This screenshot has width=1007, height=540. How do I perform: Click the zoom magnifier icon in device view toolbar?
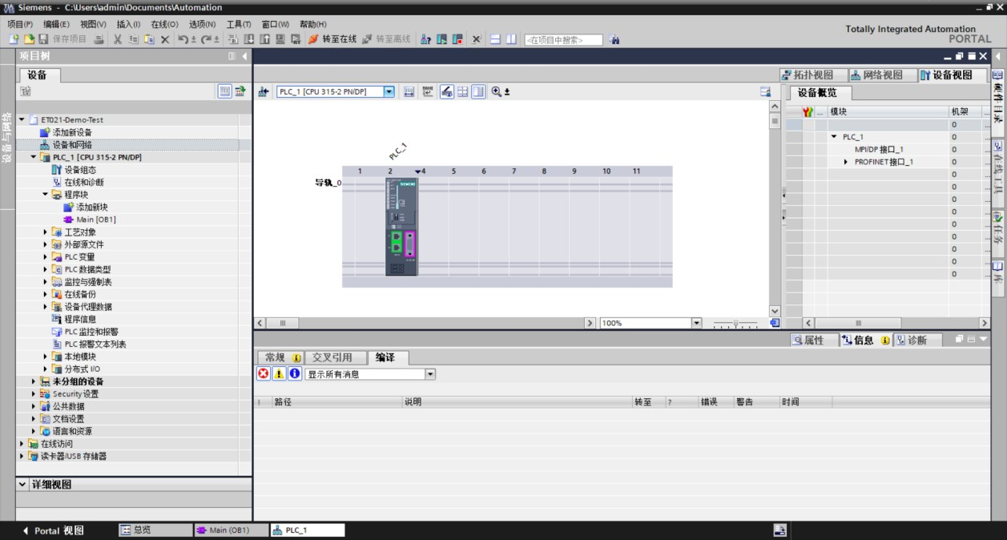pos(497,92)
